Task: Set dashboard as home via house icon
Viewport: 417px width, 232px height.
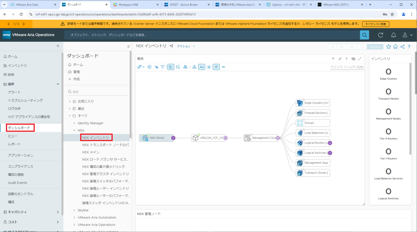Action: [x=395, y=46]
